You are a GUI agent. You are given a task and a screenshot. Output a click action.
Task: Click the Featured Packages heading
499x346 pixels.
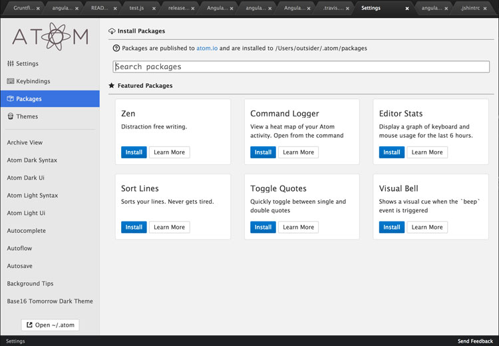click(x=145, y=86)
